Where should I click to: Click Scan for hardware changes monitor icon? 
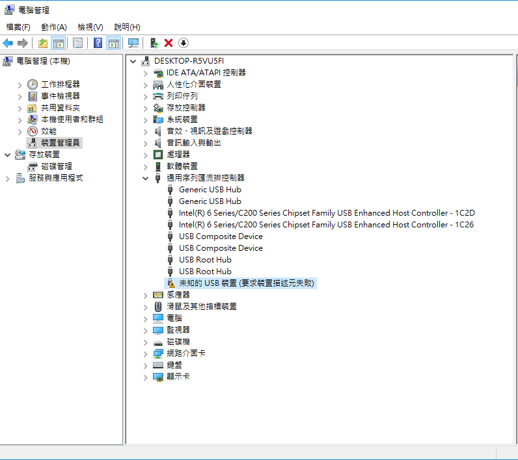(x=133, y=43)
